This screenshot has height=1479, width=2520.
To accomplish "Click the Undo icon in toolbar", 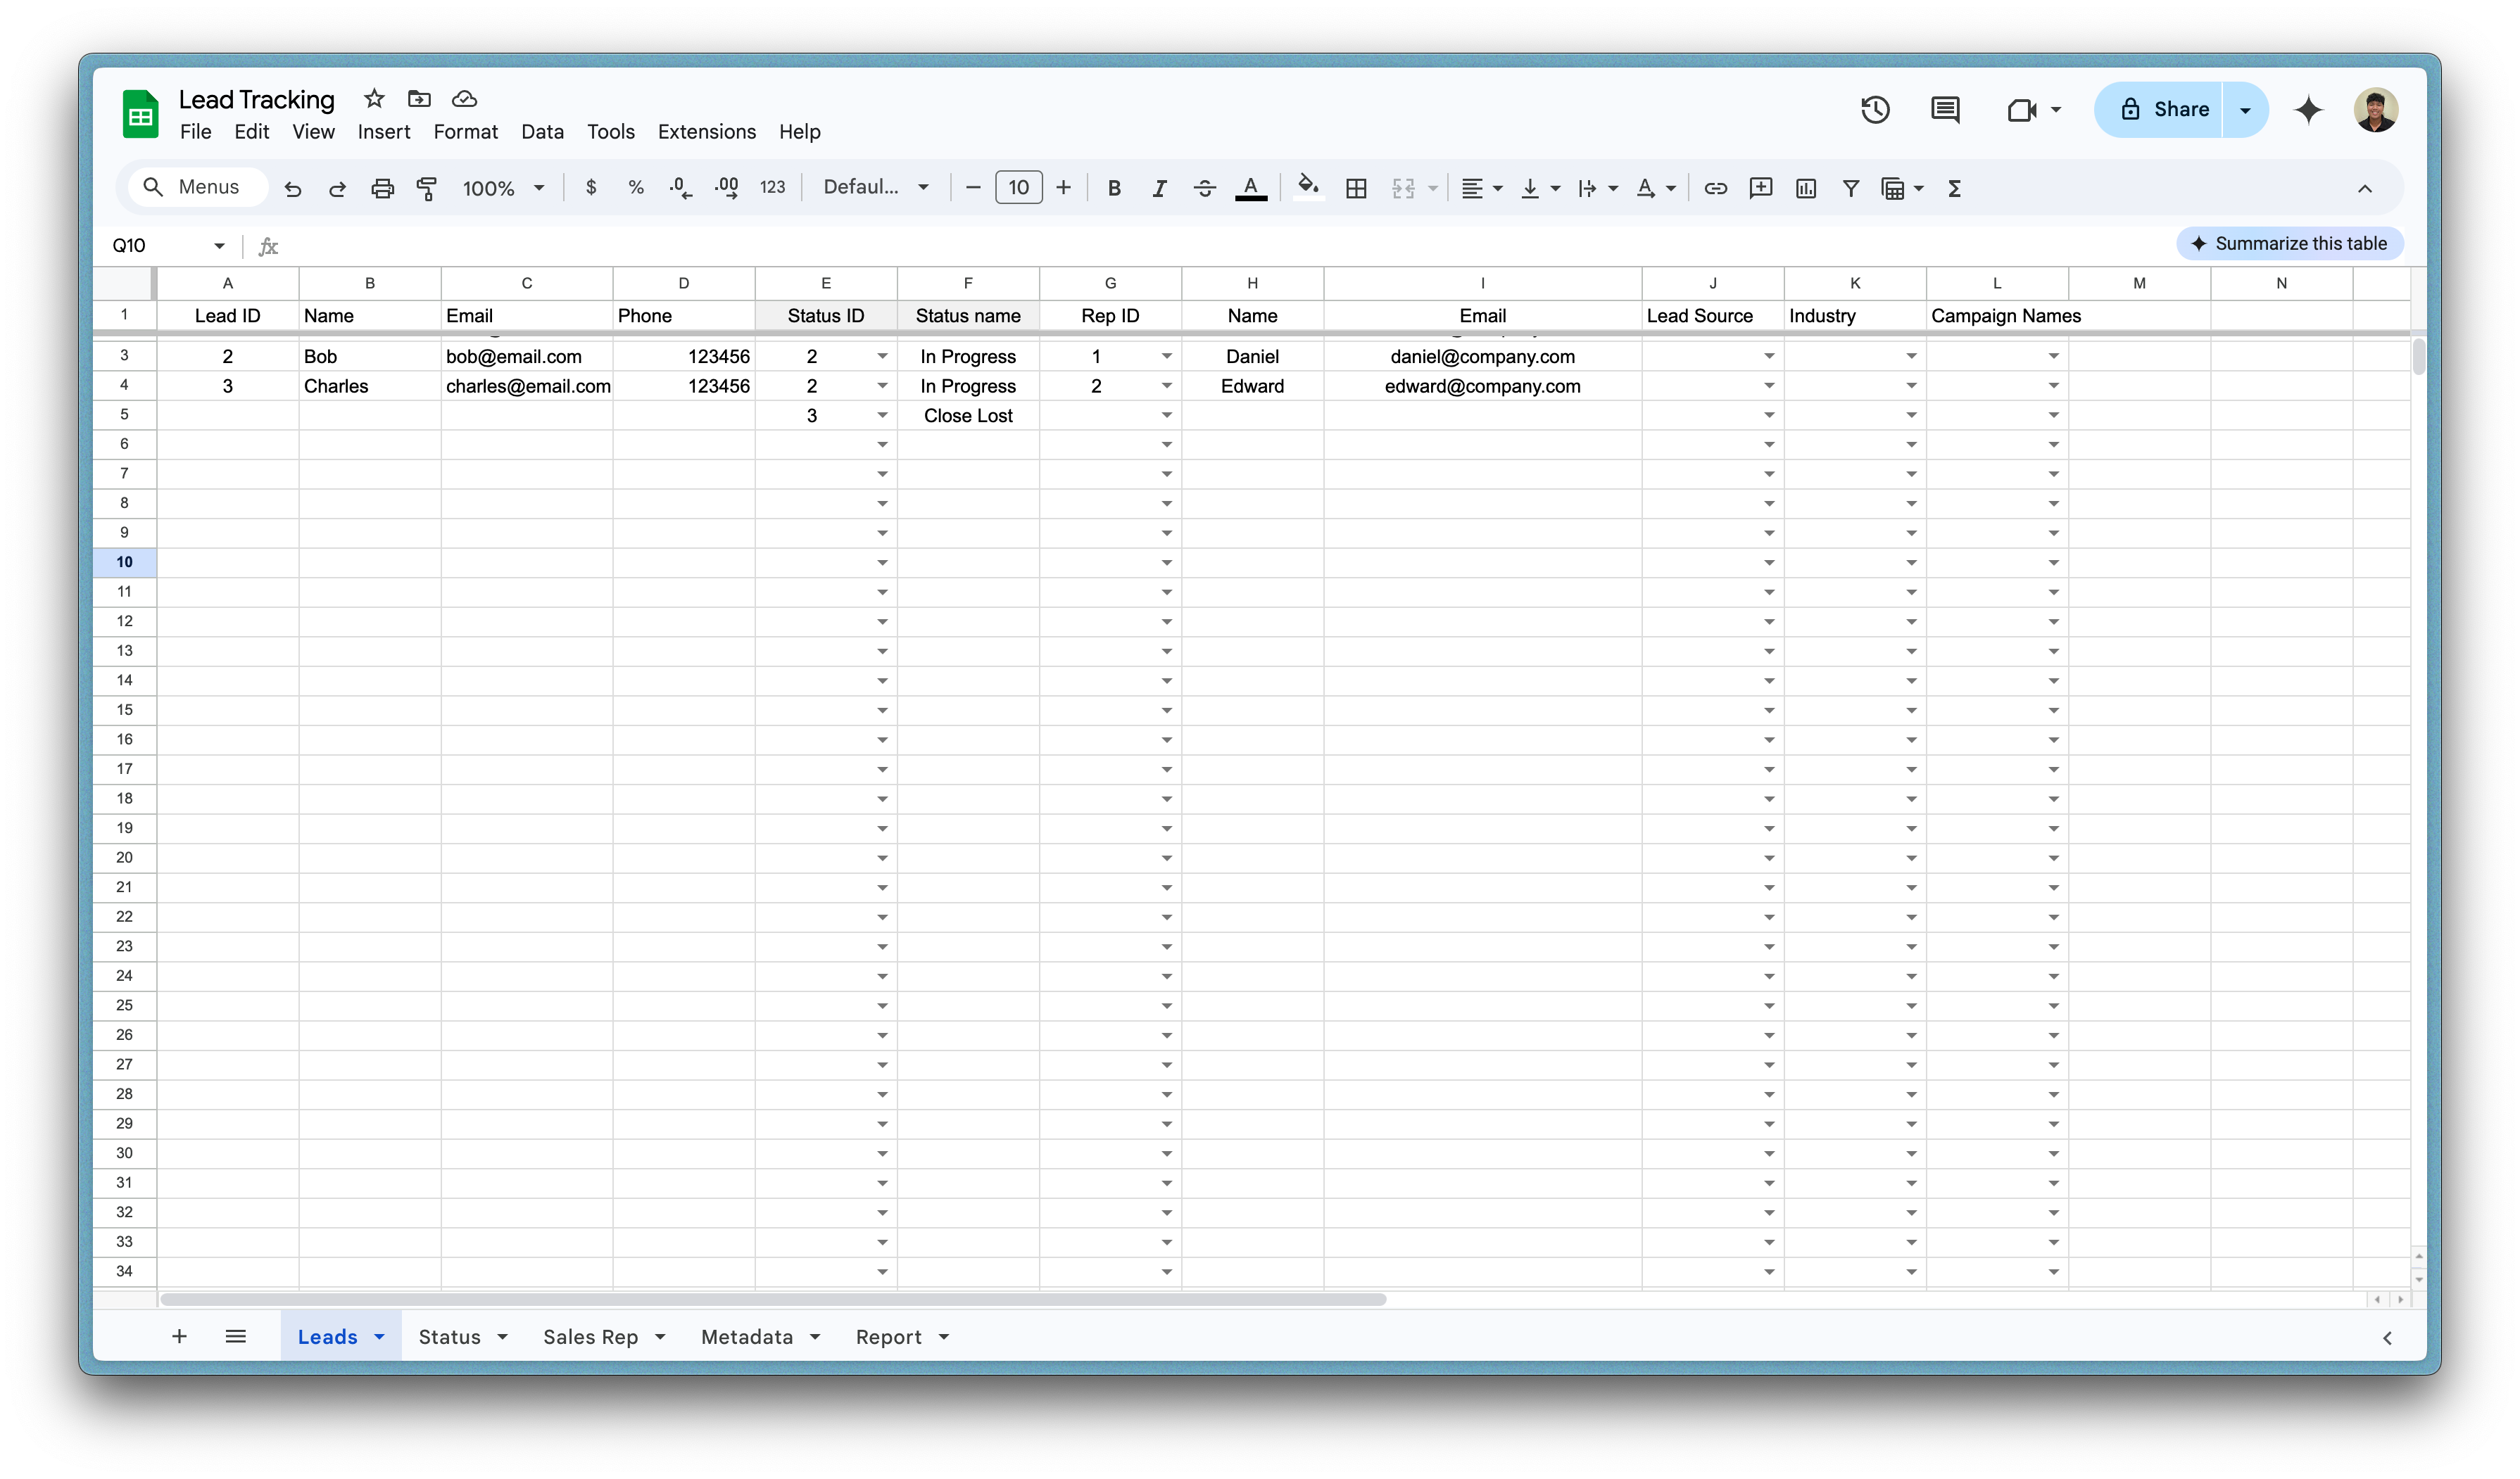I will click(x=292, y=188).
